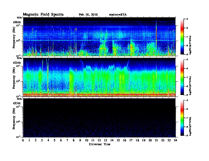Click the "-9" value on the dZ/dt color scale
This screenshot has height=161, width=209.
click(x=187, y=135)
